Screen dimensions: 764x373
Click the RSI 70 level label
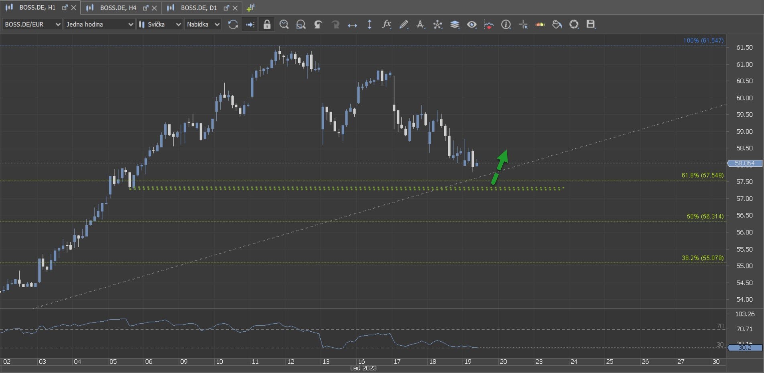point(720,326)
